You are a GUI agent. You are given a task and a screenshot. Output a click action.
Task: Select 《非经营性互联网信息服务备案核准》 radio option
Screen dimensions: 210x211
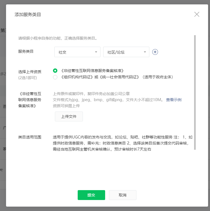(55, 71)
